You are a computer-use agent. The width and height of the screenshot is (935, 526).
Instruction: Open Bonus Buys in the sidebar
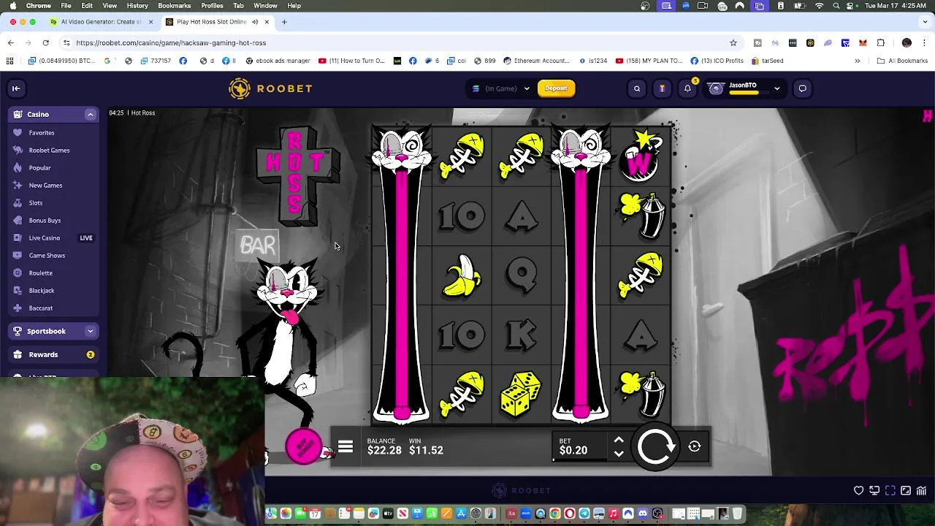pyautogui.click(x=45, y=221)
